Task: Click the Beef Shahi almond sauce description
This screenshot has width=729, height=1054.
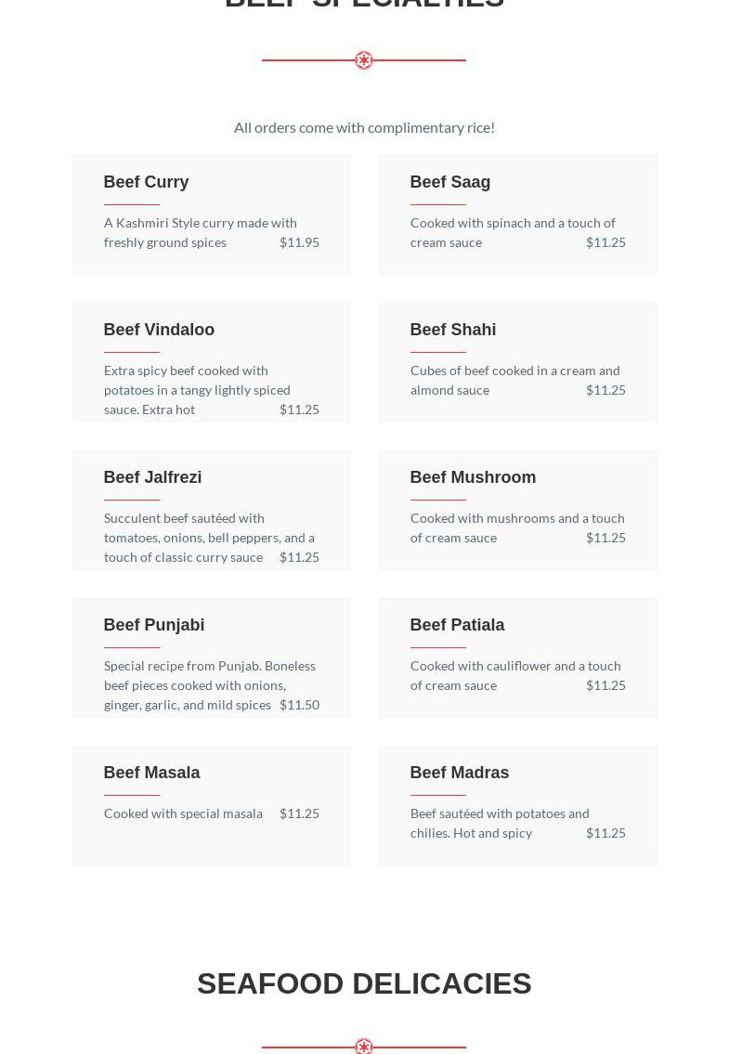Action: 514,380
